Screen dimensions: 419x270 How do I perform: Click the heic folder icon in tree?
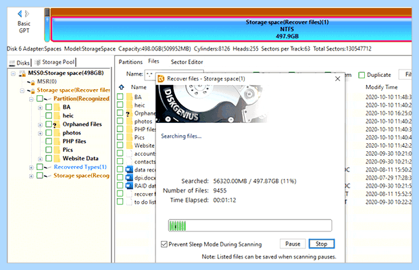pos(57,115)
